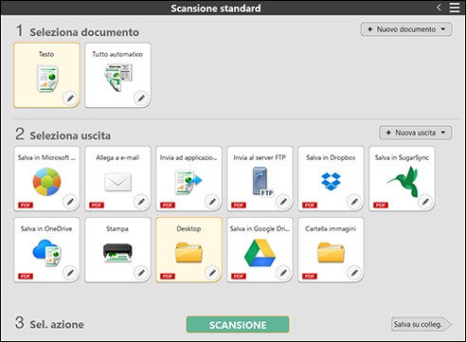Open the hamburger menu in title bar
This screenshot has width=466, height=342.
[x=455, y=8]
